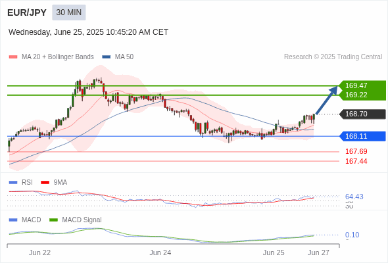Click the EUR/JPY pair title
Screen dimensions: 388x263
27,12
